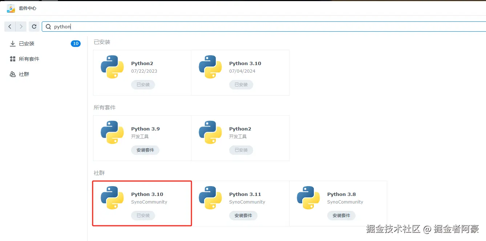Viewport: 486px width, 241px height.
Task: Click the python search field
Action: [x=264, y=27]
